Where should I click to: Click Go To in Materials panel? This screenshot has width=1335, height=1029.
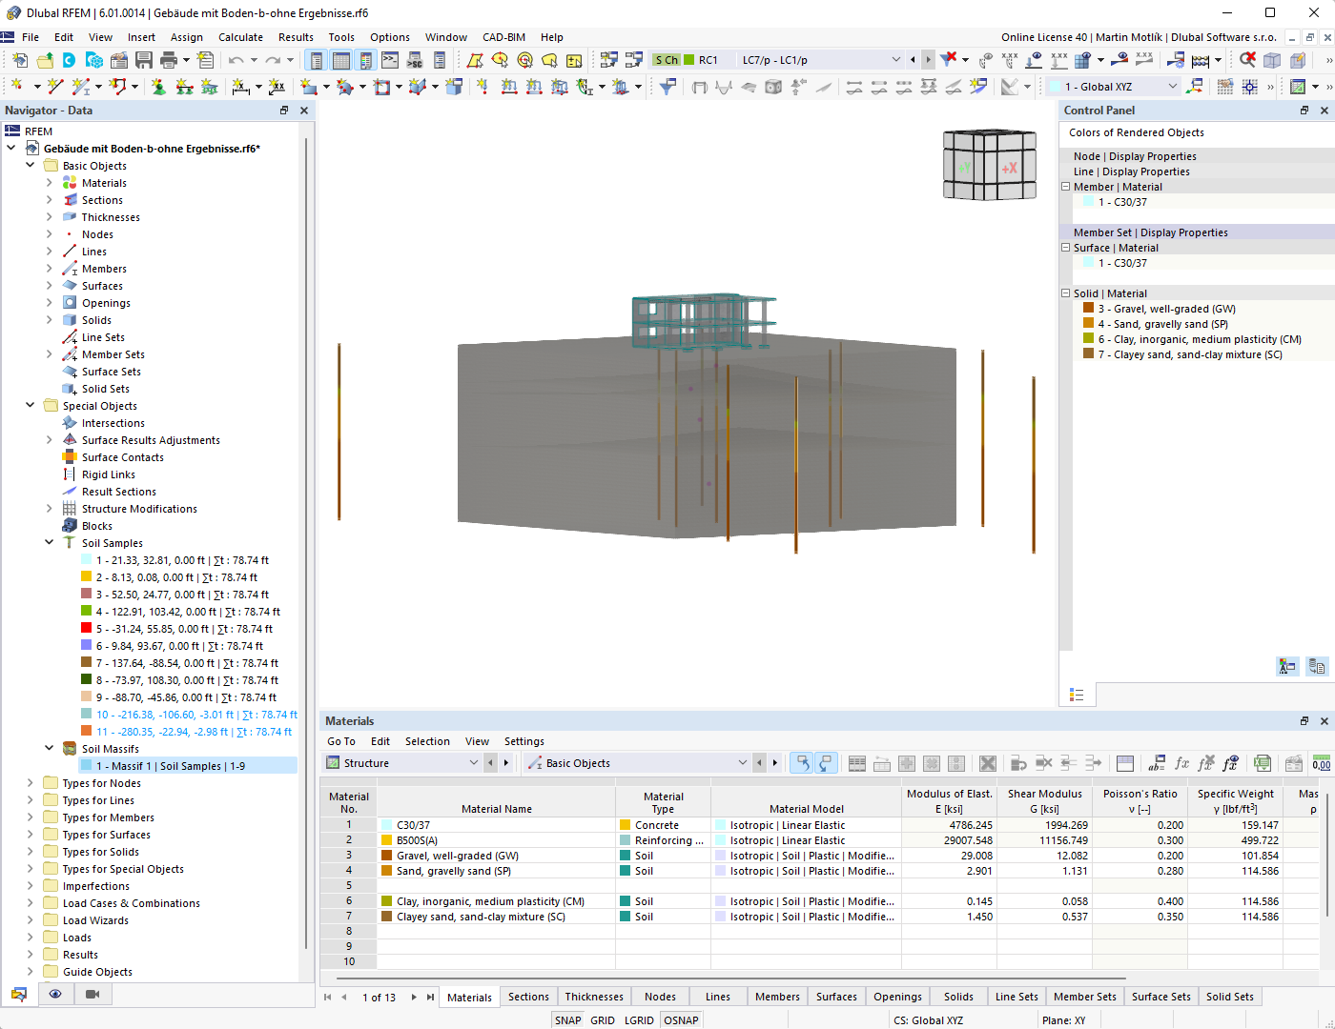(340, 741)
